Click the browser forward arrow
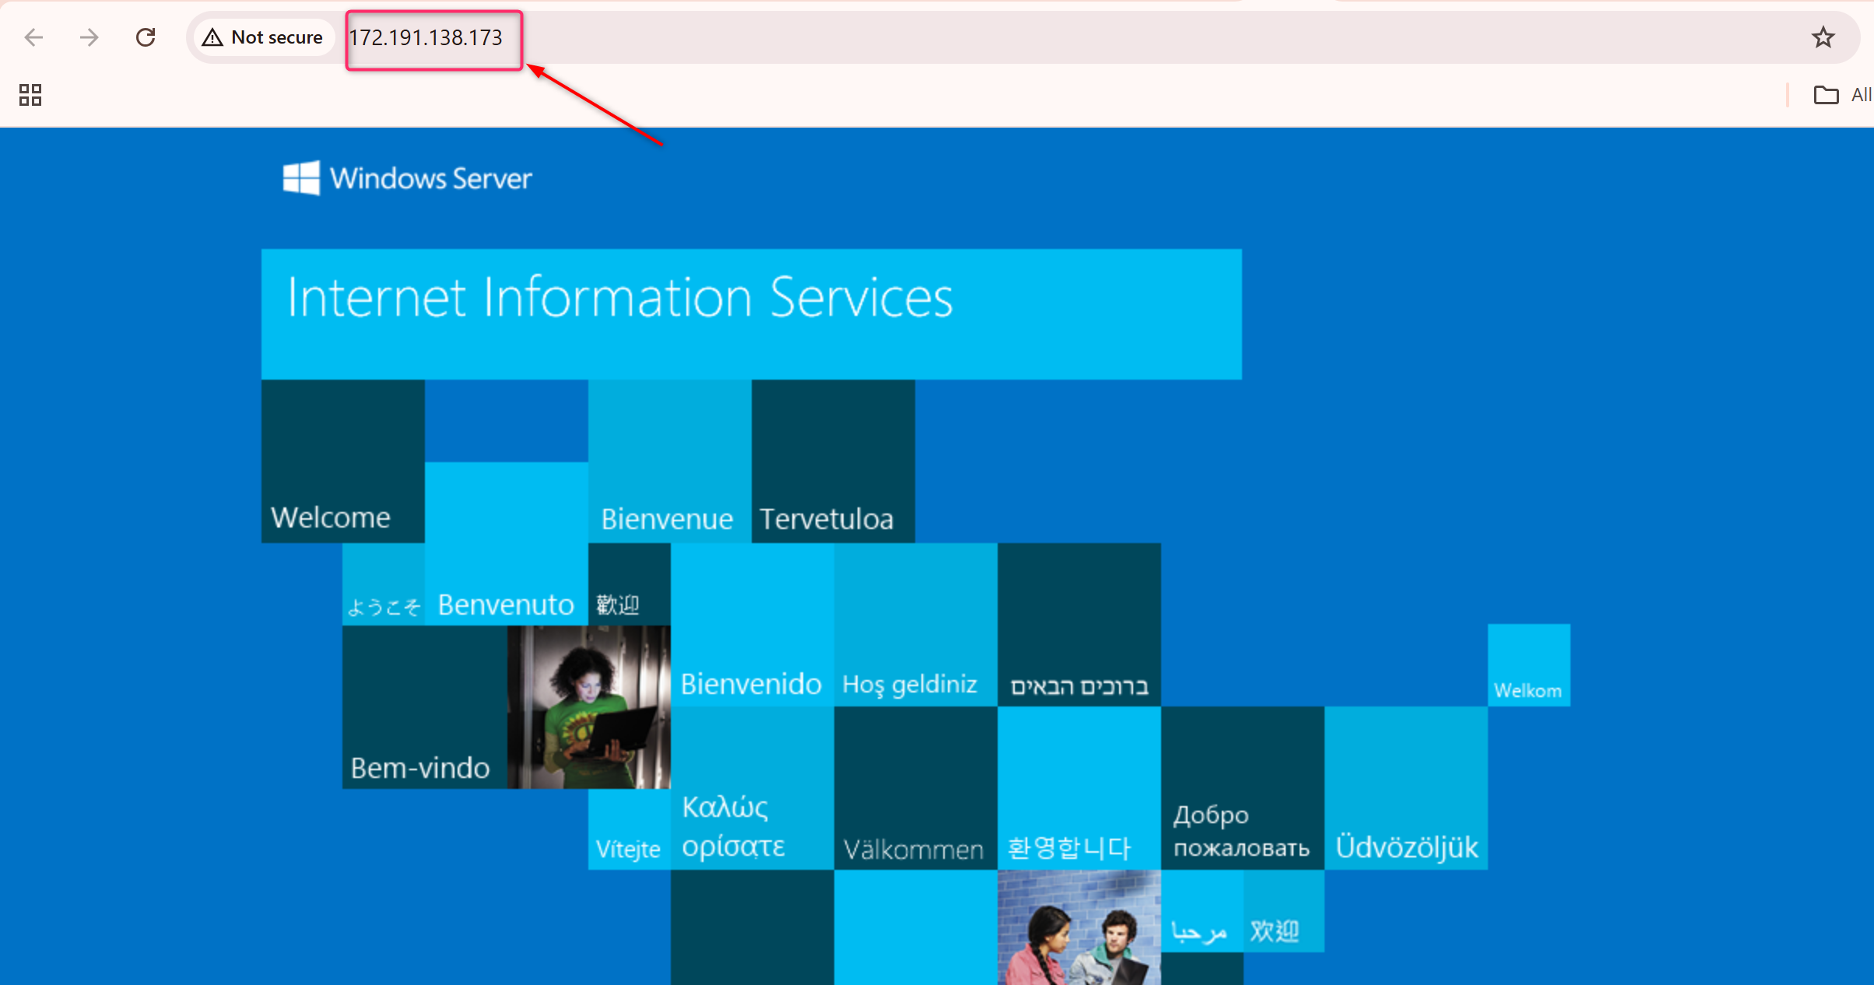The height and width of the screenshot is (985, 1874). click(x=89, y=37)
